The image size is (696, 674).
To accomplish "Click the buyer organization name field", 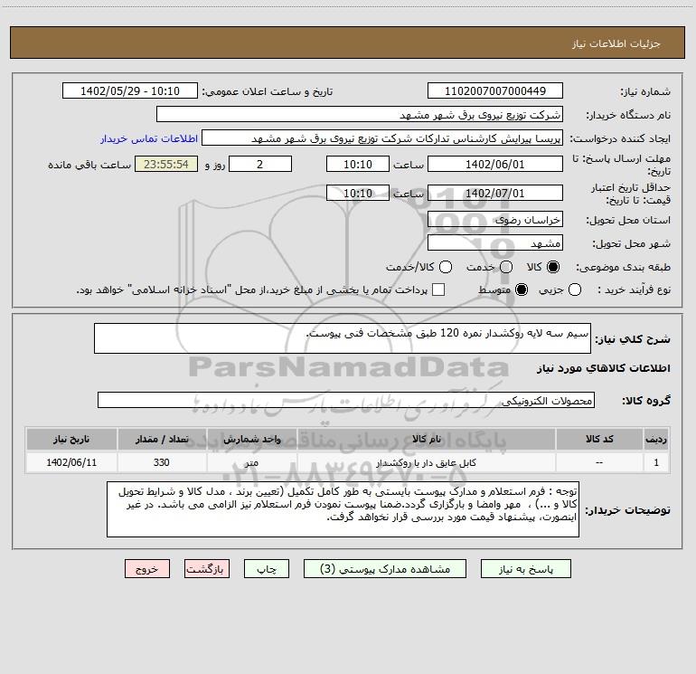I will point(360,115).
